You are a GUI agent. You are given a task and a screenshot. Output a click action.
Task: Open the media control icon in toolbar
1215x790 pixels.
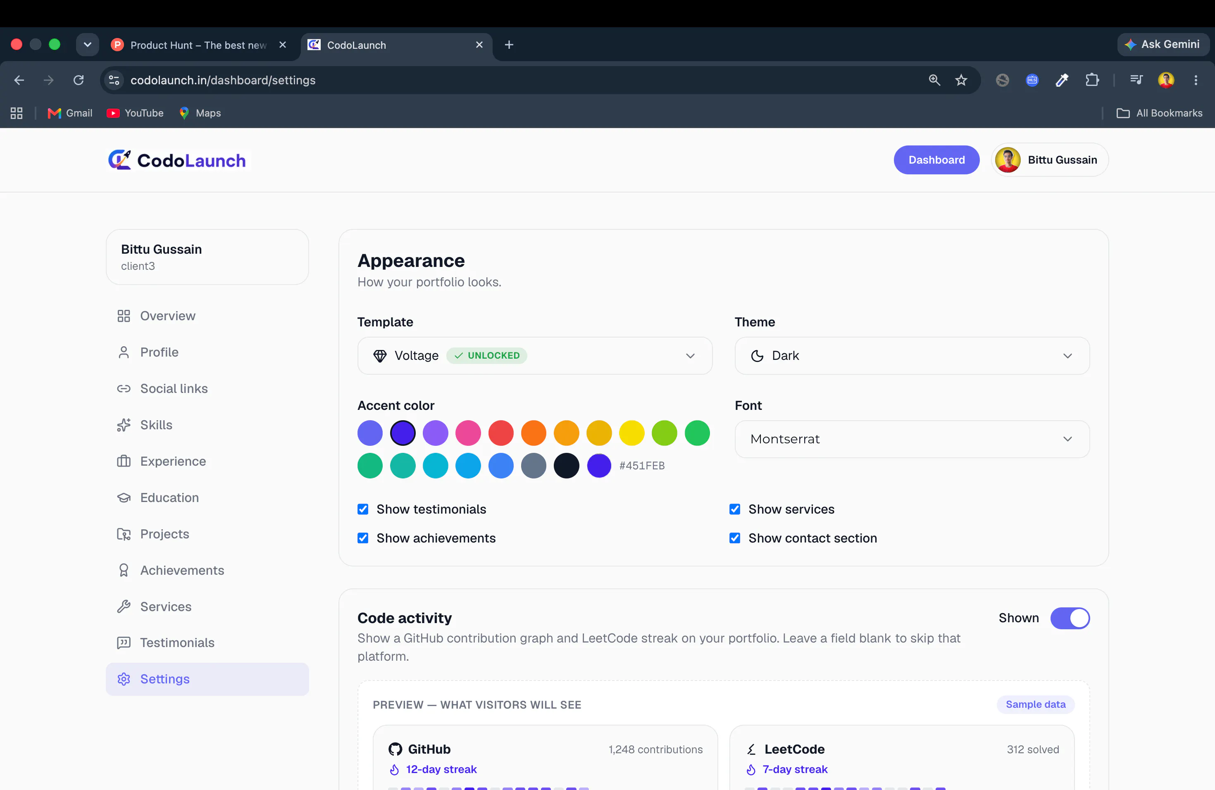[x=1136, y=80]
